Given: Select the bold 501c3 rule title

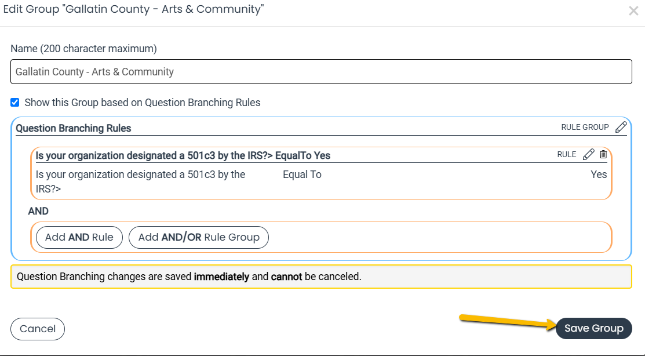Looking at the screenshot, I should [x=183, y=155].
